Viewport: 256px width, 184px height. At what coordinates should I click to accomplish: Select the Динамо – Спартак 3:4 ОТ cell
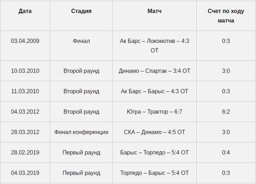click(154, 71)
